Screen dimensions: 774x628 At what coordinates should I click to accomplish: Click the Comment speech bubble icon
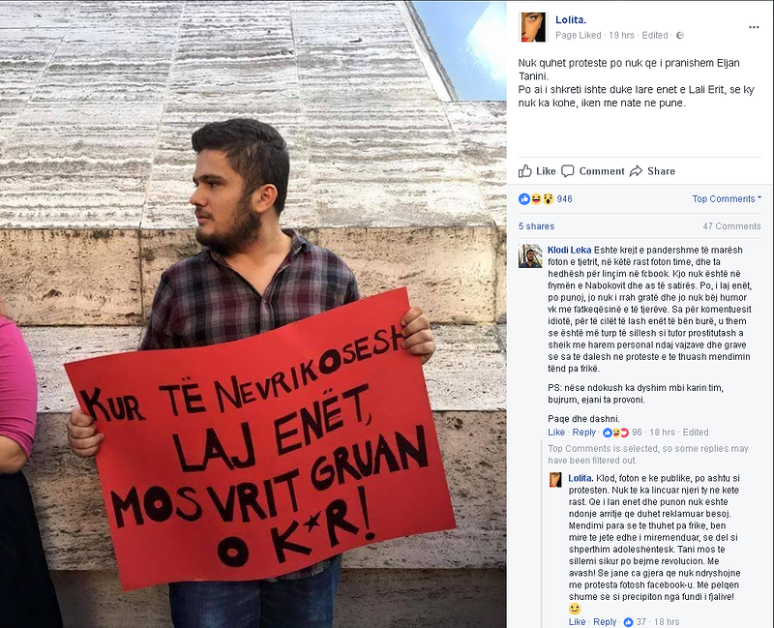click(x=568, y=171)
